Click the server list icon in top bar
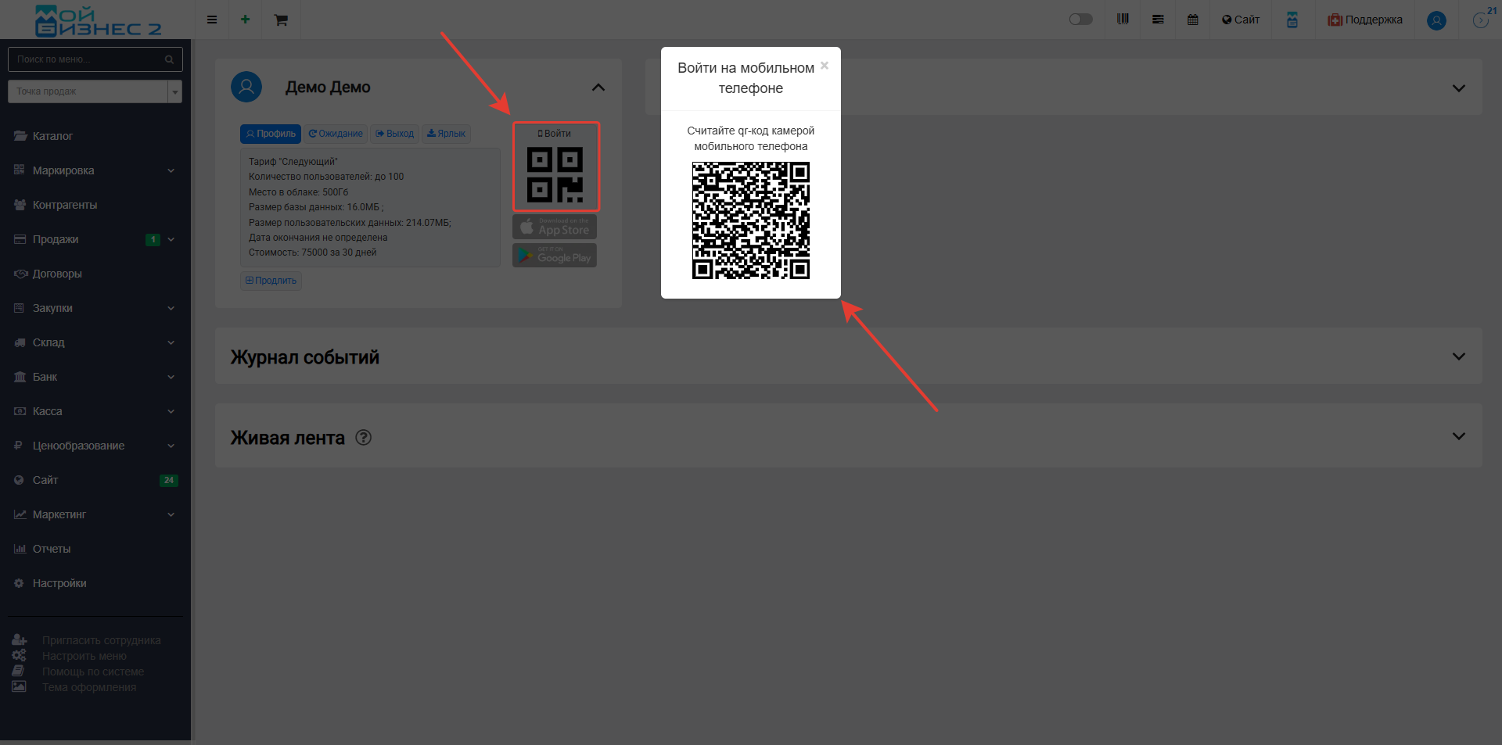This screenshot has height=745, width=1502. (x=1158, y=20)
